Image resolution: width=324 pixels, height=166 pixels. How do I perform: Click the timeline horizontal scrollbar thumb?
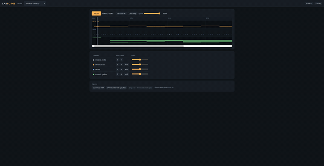coord(139,46)
